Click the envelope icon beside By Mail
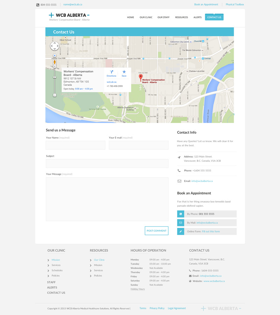Screen dimensions: 280x315 tap(181, 223)
